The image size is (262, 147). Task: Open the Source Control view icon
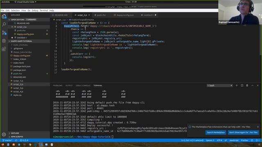(4, 33)
